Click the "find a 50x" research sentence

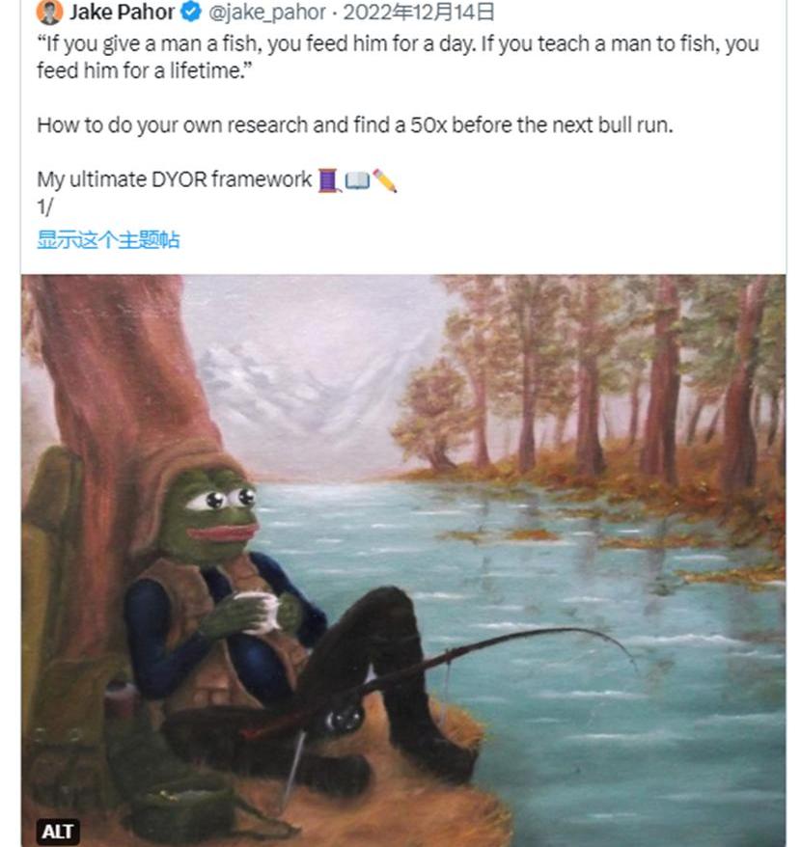tap(355, 125)
